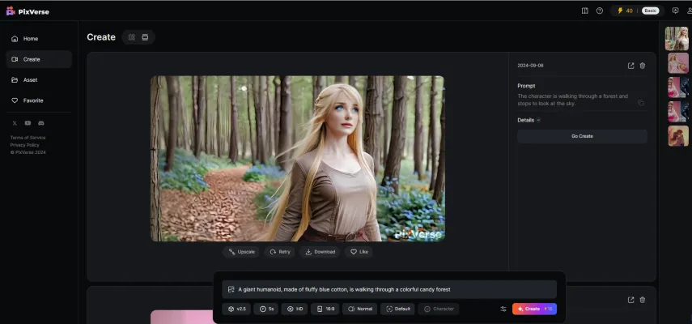
Task: Click the Go Create button
Action: tap(582, 136)
